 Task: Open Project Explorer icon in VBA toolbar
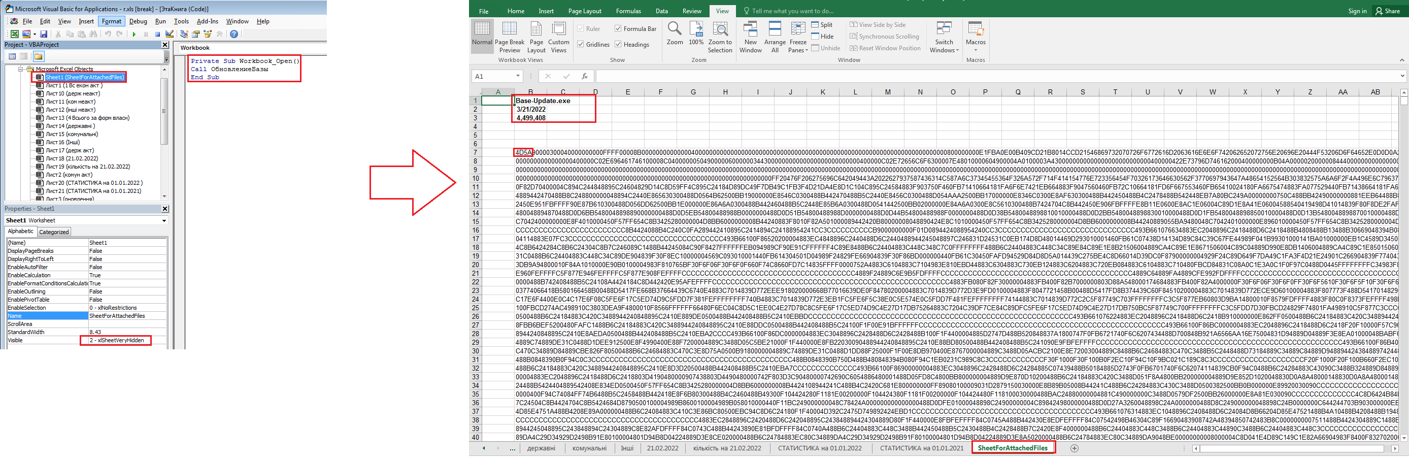(x=184, y=34)
